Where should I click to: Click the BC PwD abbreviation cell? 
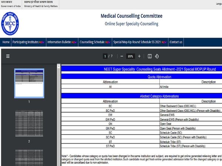click(x=110, y=111)
